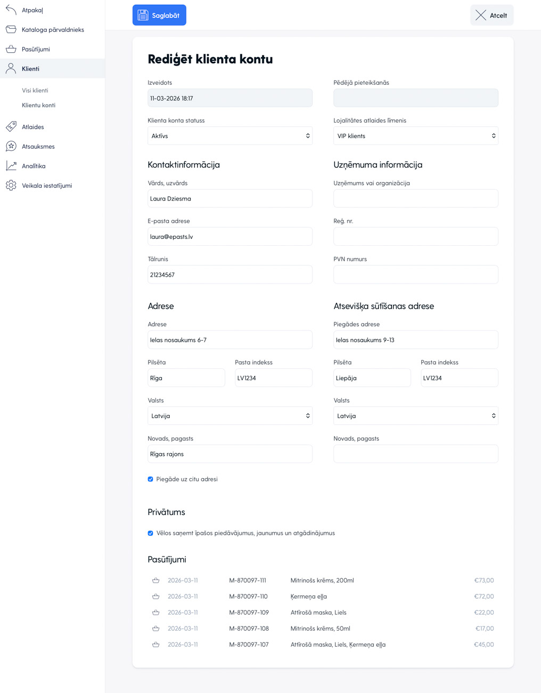Open the shipping address Valsts dropdown

click(415, 416)
